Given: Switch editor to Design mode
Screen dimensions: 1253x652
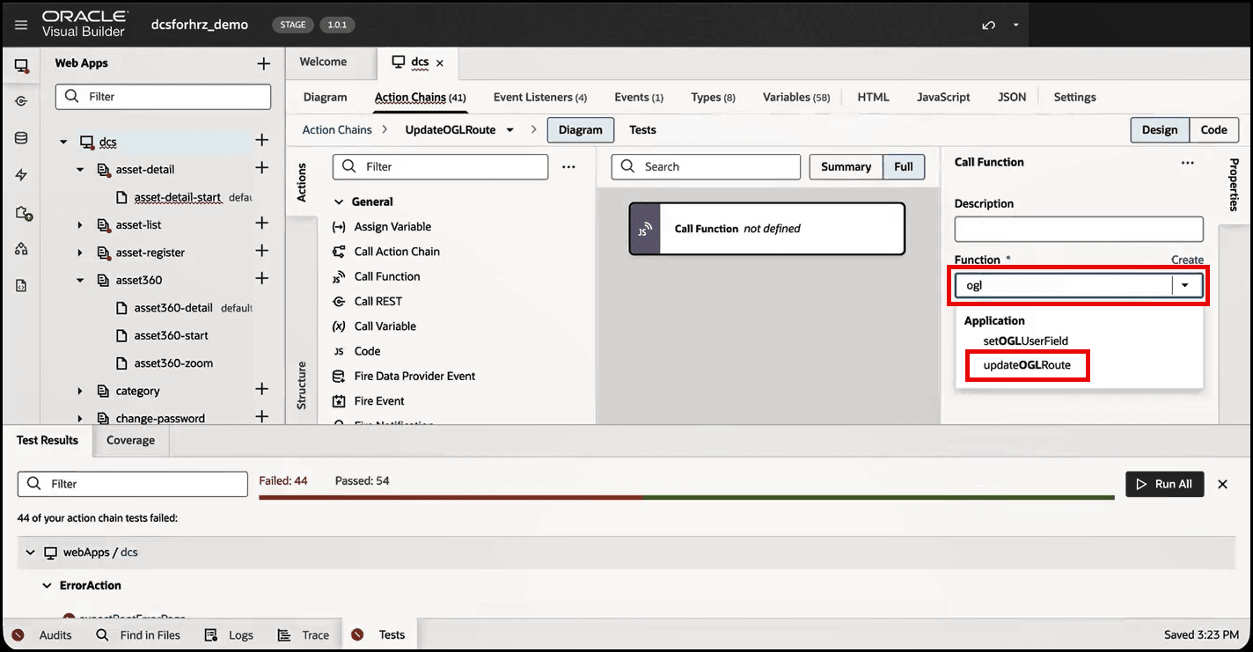Looking at the screenshot, I should click(x=1160, y=130).
